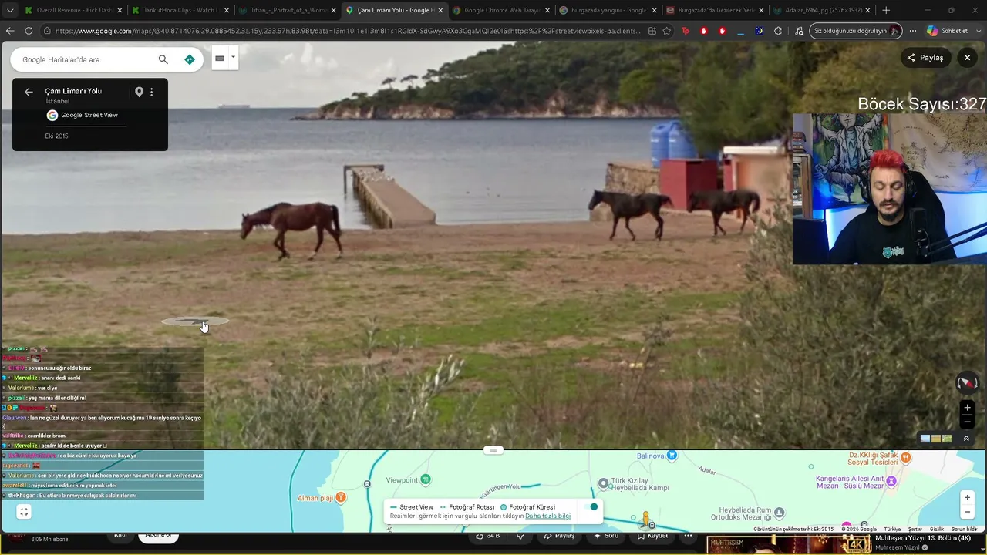Open a new browser tab

click(886, 10)
